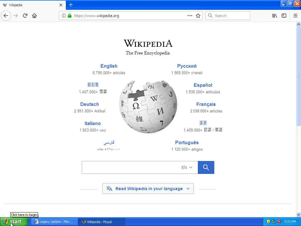Image resolution: width=301 pixels, height=226 pixels.
Task: Open the Windows Start menu
Action: 14,222
